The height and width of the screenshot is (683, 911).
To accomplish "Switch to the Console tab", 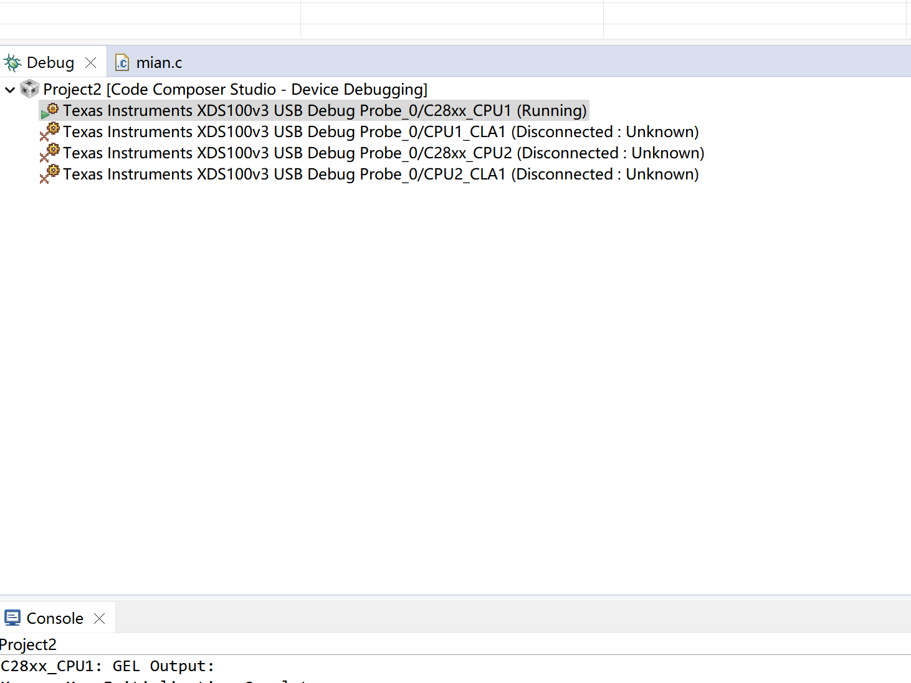I will (x=55, y=618).
